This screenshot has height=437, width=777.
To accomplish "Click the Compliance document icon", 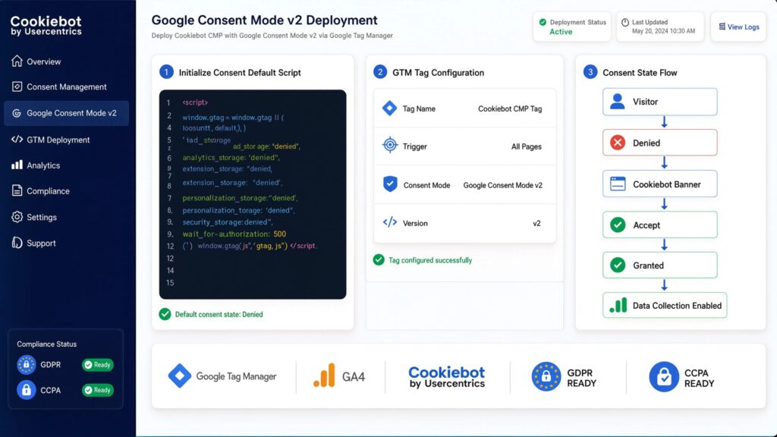I will point(17,190).
